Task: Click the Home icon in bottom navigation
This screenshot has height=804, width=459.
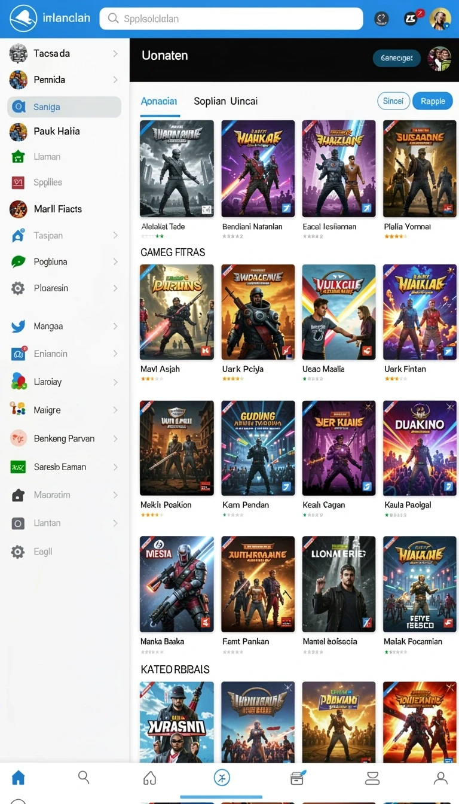Action: click(19, 778)
